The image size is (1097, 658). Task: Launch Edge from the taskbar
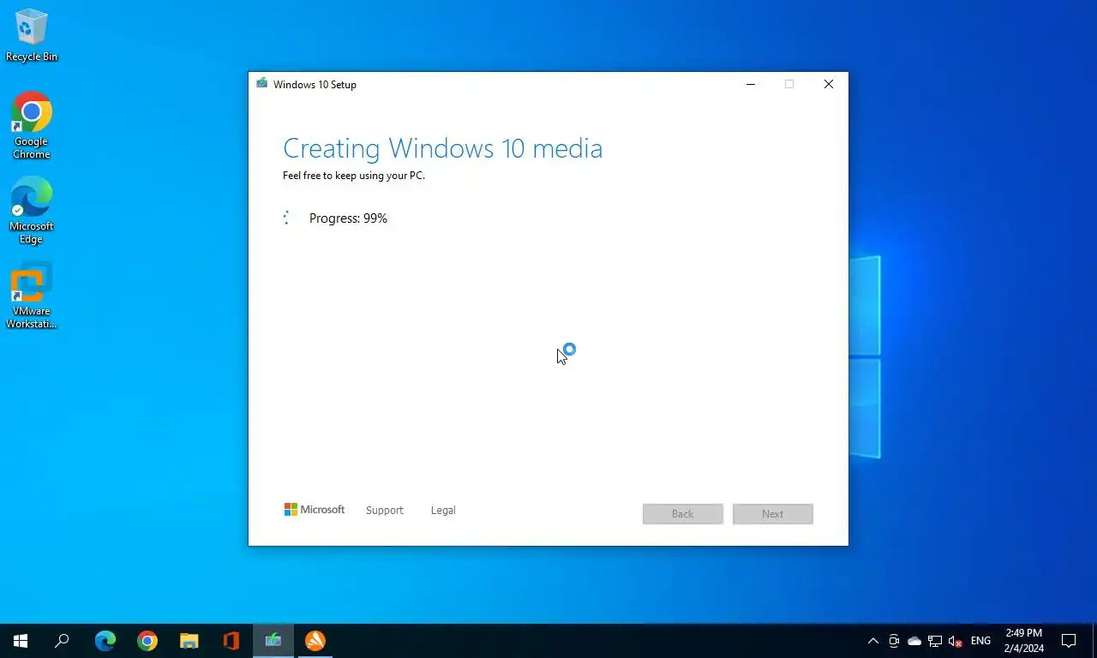[105, 641]
